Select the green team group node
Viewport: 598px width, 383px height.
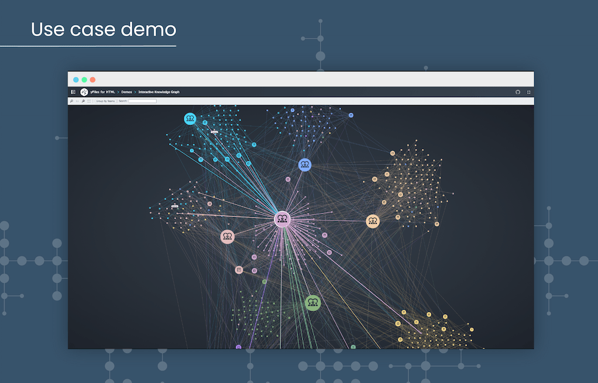click(x=313, y=302)
